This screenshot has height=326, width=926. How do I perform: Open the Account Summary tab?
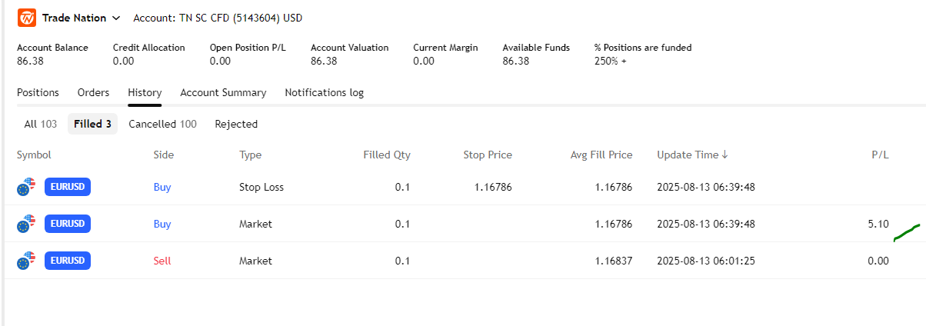223,92
